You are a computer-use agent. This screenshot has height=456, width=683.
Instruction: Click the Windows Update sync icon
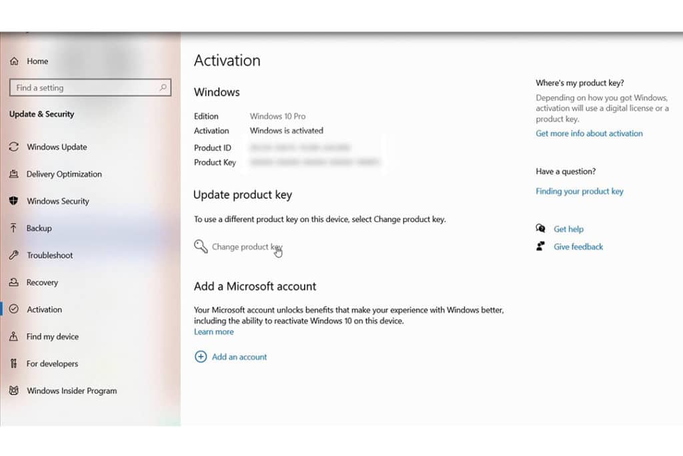click(x=14, y=147)
